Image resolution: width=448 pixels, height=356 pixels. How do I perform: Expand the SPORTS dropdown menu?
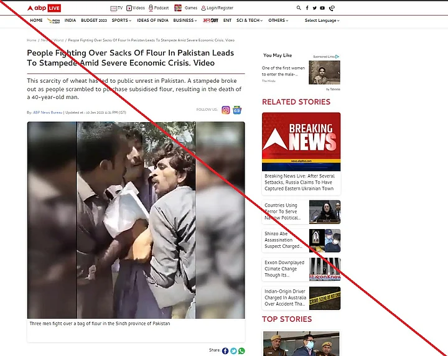pyautogui.click(x=121, y=21)
